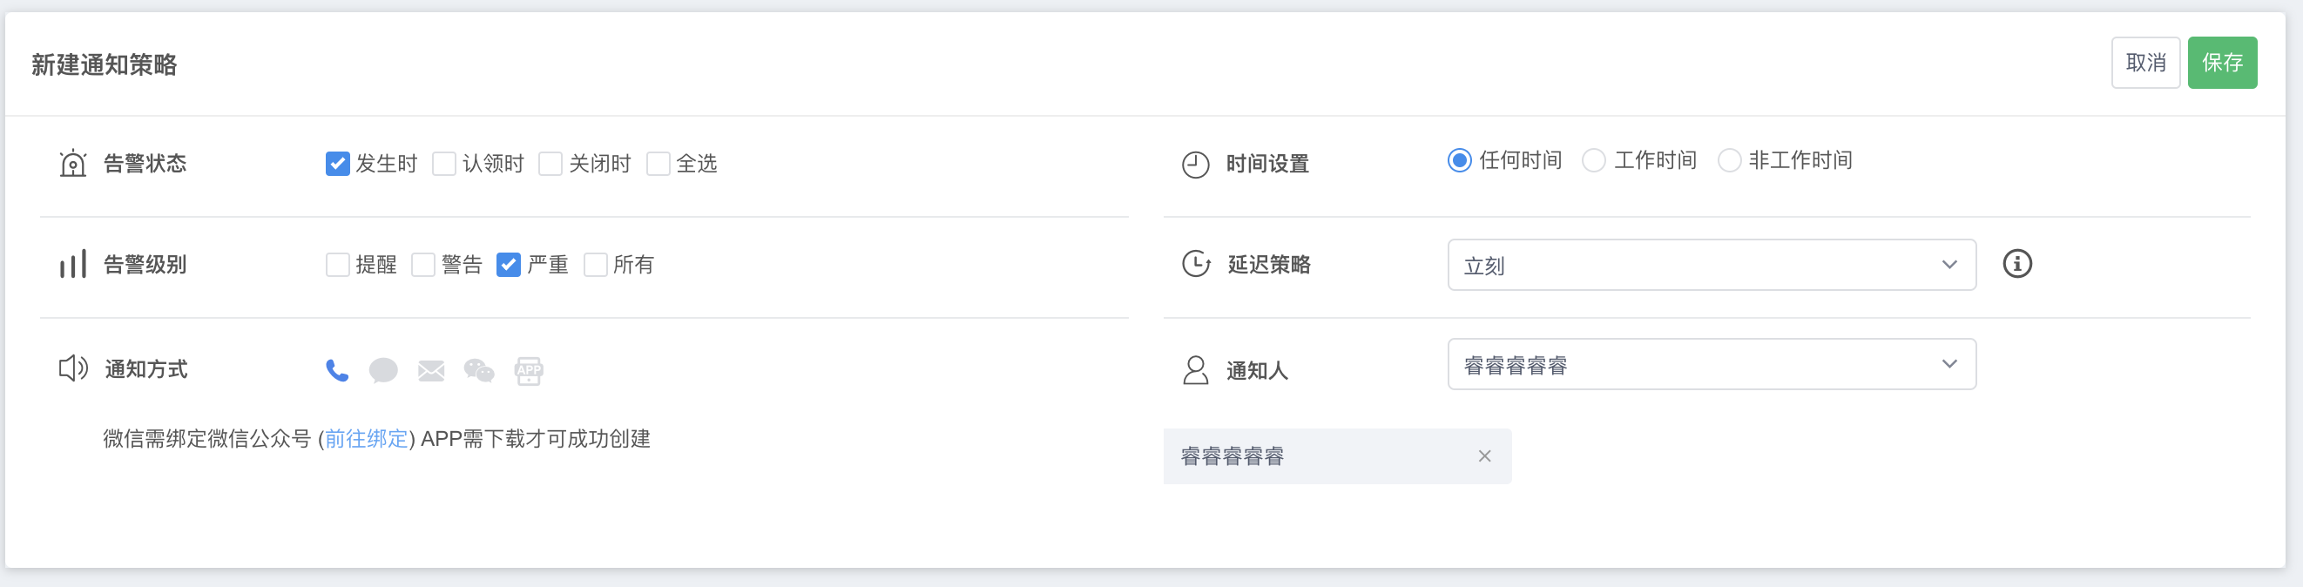Click the alarm bell icon next to 告警状态

tap(72, 164)
